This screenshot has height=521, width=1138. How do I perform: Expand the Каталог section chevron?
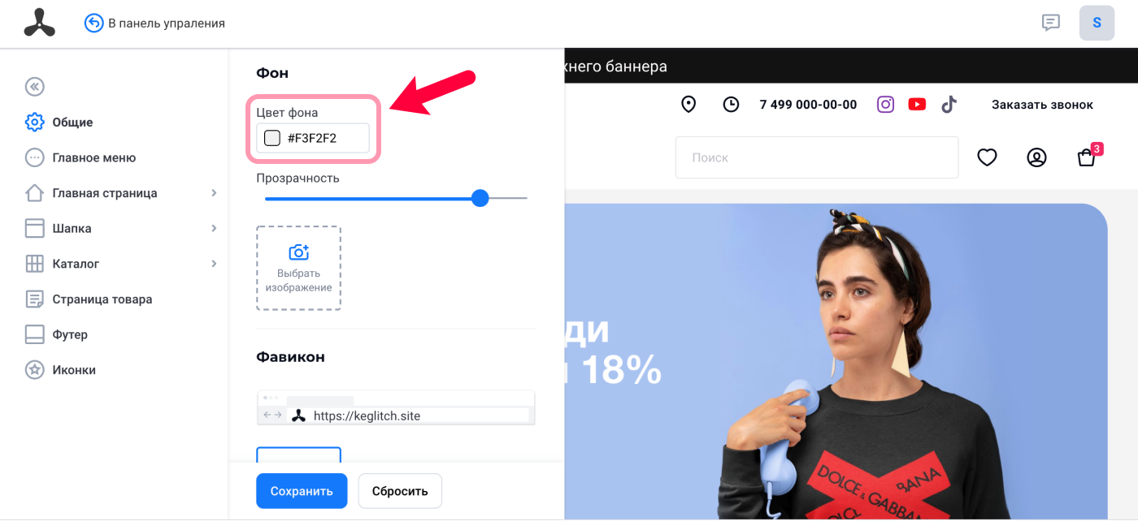coord(214,264)
